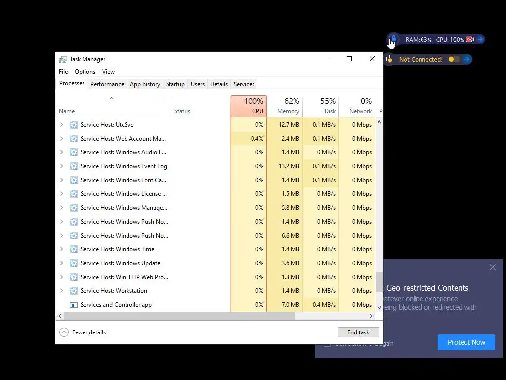The height and width of the screenshot is (380, 506).
Task: Expand Service Host: Windows Event Log row
Action: [x=62, y=166]
